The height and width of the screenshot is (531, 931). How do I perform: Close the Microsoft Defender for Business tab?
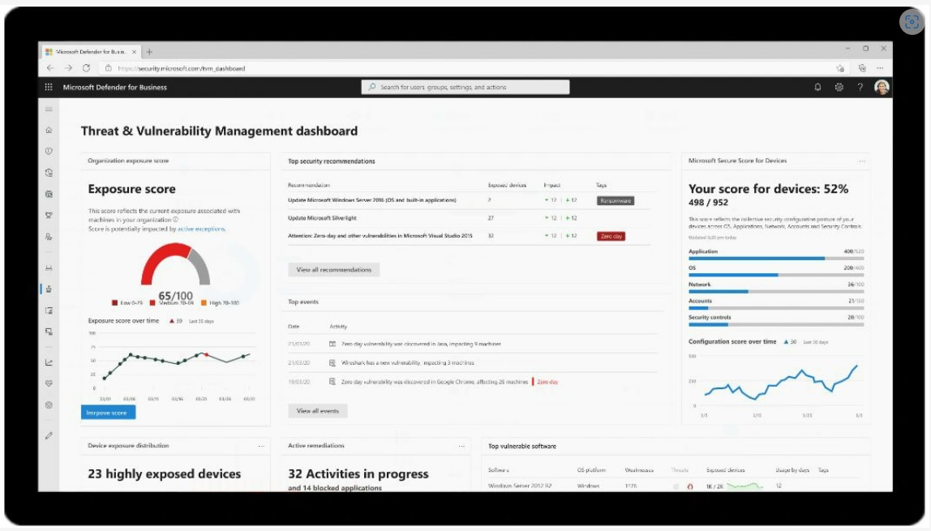click(x=134, y=52)
